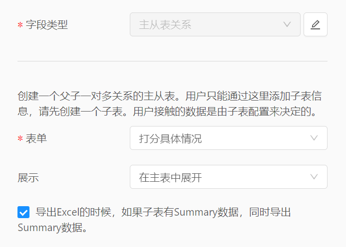Click the white checkmark inside the blue box
Screen dimensions: 346x247
click(23, 213)
